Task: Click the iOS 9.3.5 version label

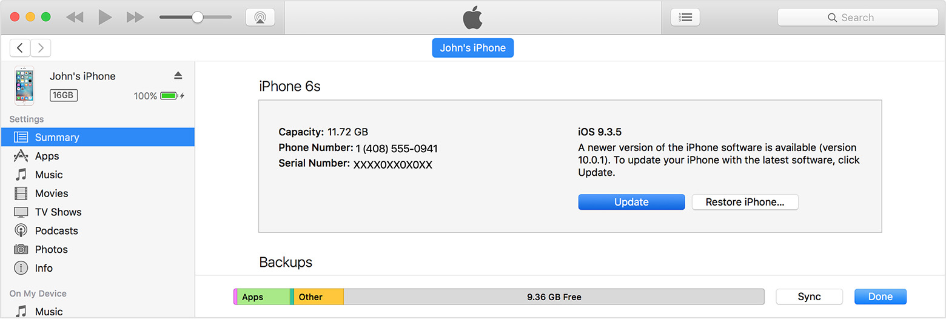Action: [x=600, y=132]
